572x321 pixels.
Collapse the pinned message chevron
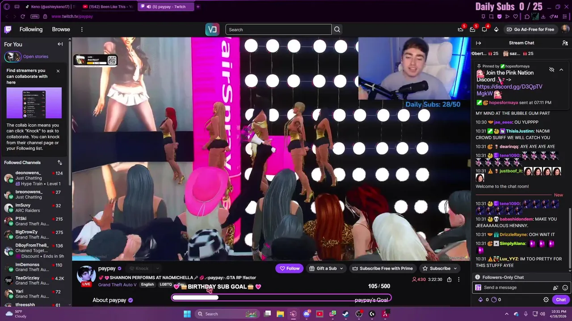click(561, 70)
